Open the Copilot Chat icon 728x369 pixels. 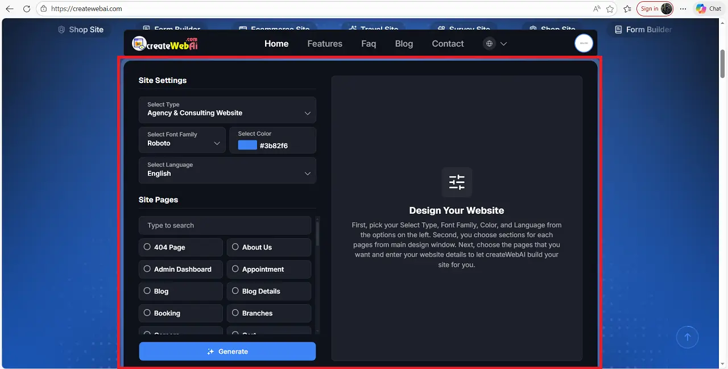701,9
